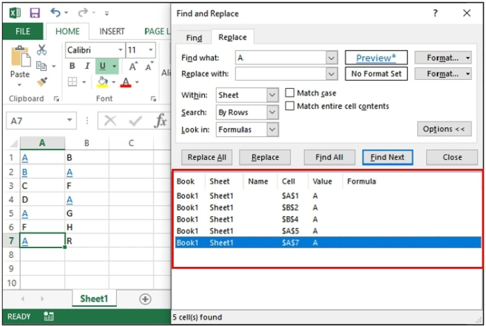Select row 3 header
Screen dimensions: 486x326
pyautogui.click(x=11, y=186)
